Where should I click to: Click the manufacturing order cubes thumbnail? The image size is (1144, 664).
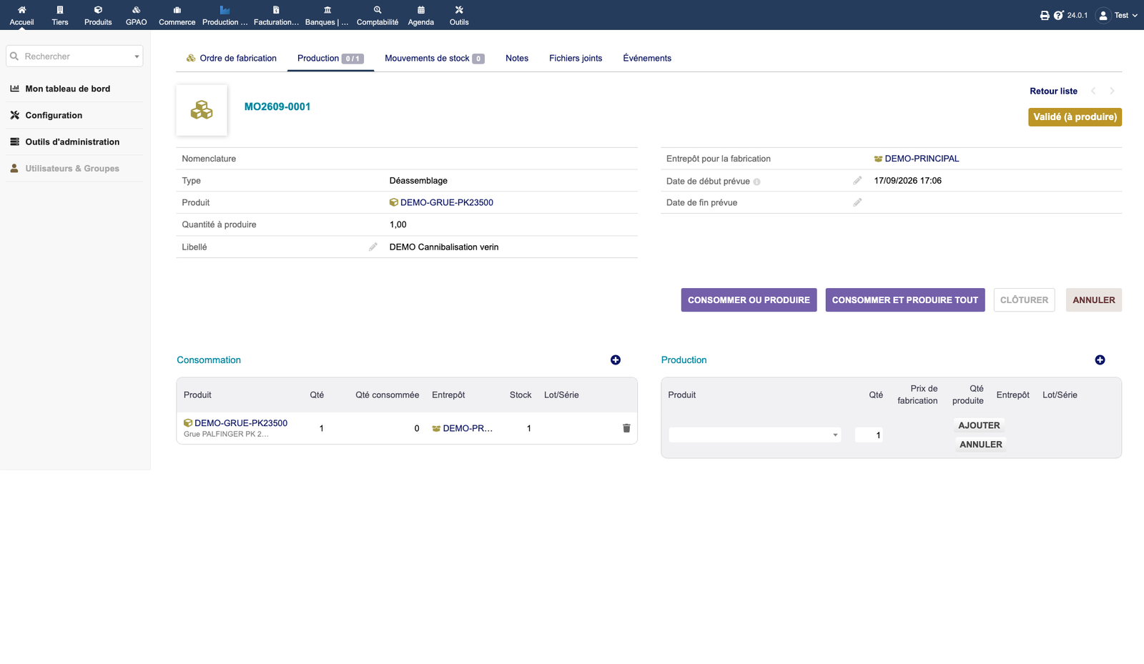click(x=202, y=110)
